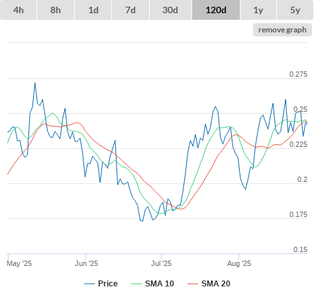The height and width of the screenshot is (301, 314).
Task: Click the blue Price legend line marker
Action: point(89,284)
